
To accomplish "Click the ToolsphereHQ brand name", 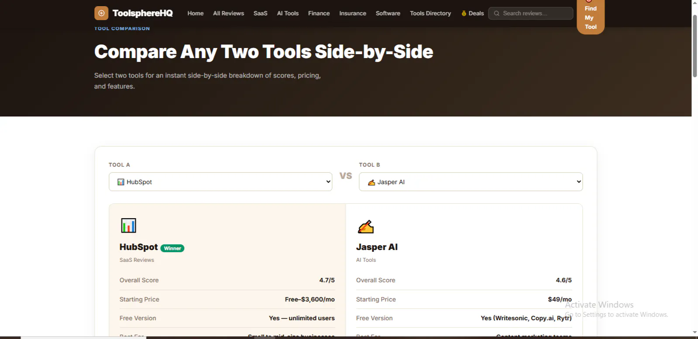I will (x=143, y=13).
